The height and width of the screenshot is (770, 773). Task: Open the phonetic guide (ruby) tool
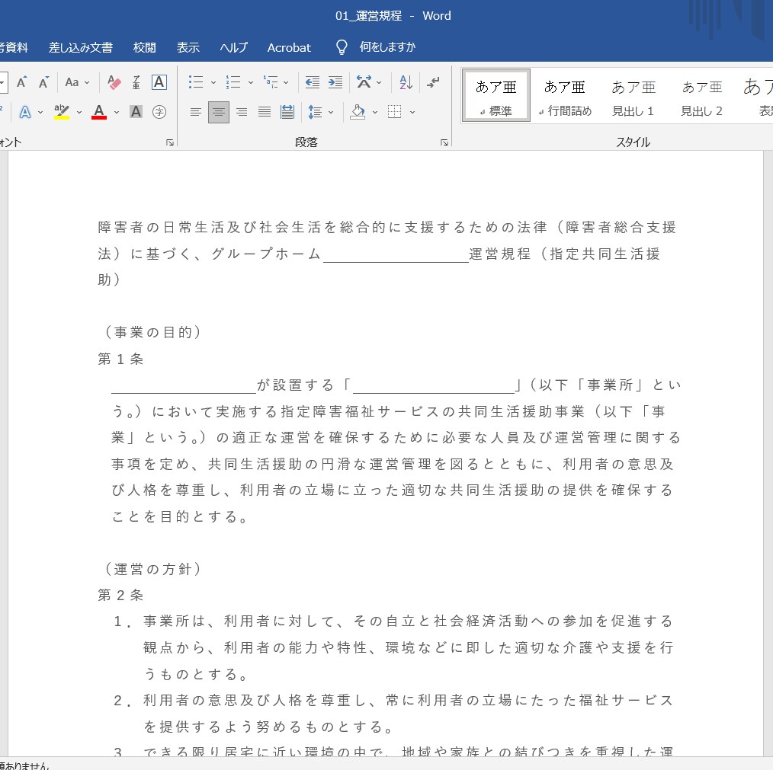[136, 81]
